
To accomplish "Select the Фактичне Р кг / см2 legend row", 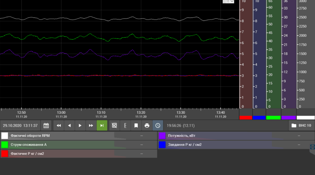I will click(79, 154).
